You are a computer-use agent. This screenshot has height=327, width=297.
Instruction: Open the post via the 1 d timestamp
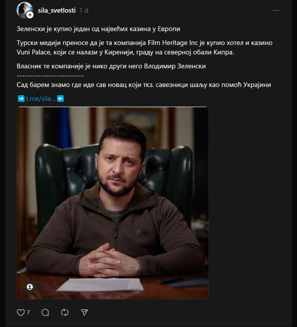pos(84,11)
